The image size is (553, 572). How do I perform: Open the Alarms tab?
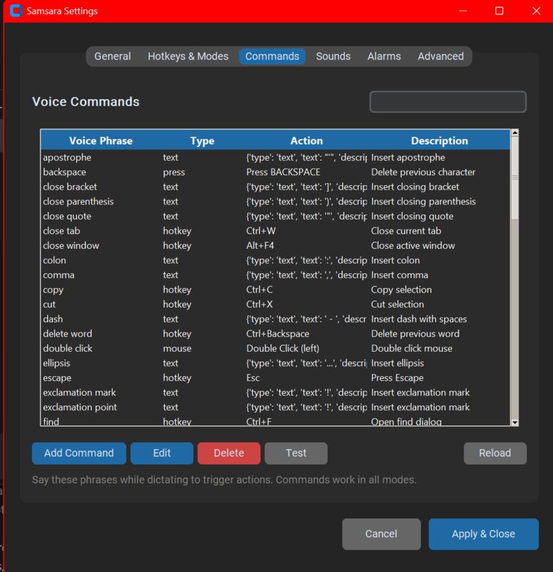coord(384,56)
